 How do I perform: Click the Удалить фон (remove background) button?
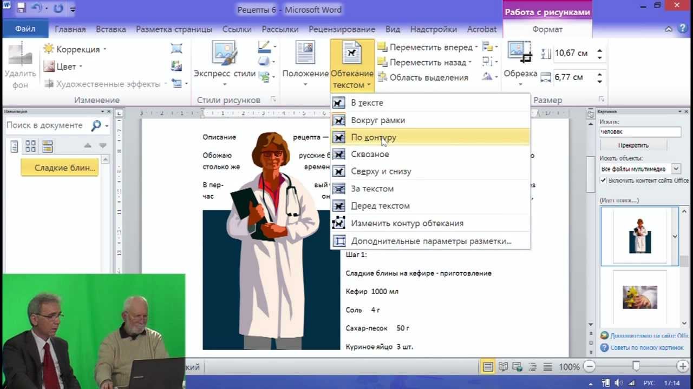click(x=21, y=65)
